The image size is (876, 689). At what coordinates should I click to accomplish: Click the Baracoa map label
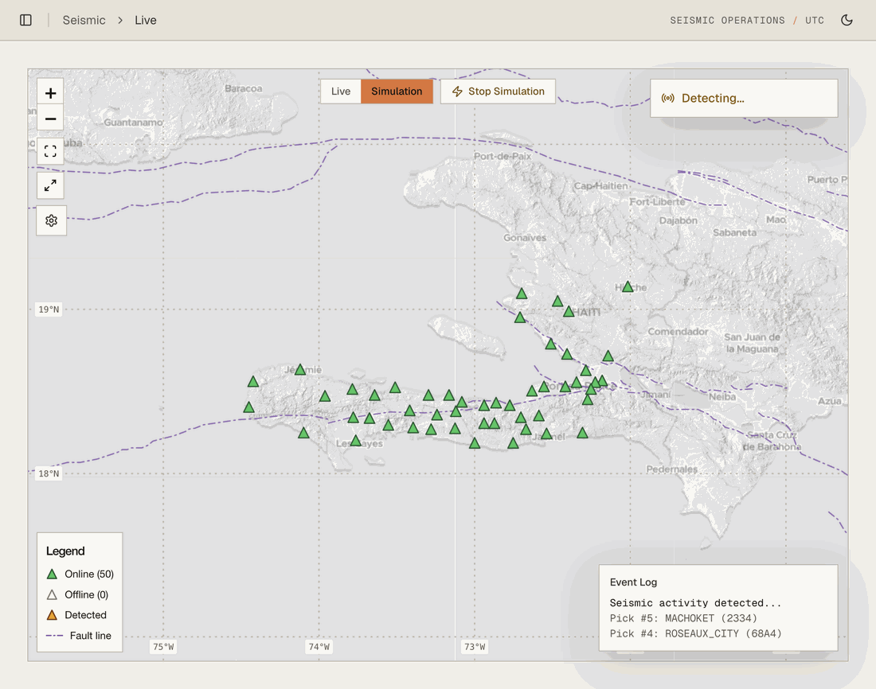pos(244,88)
